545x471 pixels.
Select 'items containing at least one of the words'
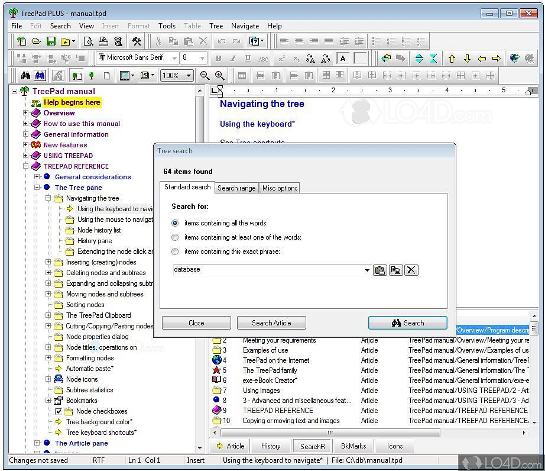click(x=175, y=237)
